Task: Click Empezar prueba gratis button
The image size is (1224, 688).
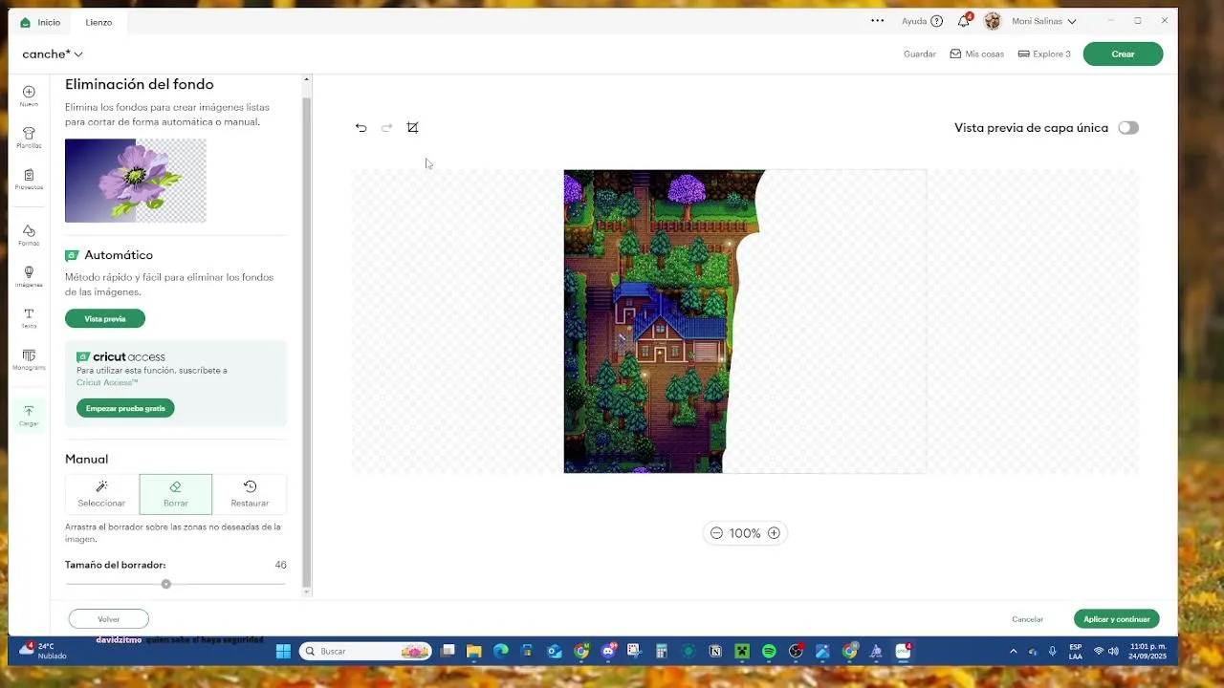Action: tap(125, 409)
